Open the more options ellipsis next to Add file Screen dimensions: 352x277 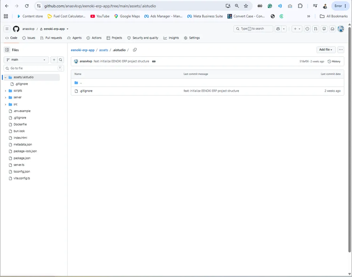pyautogui.click(x=341, y=50)
